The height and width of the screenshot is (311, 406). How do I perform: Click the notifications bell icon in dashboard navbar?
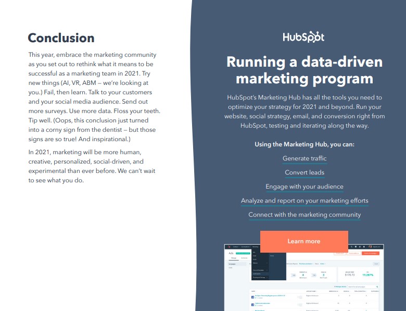tap(364, 246)
